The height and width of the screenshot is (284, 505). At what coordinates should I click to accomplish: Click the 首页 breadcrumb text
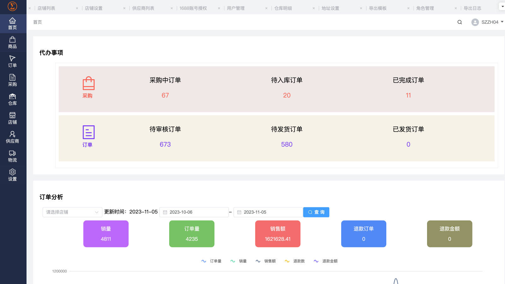pyautogui.click(x=38, y=22)
